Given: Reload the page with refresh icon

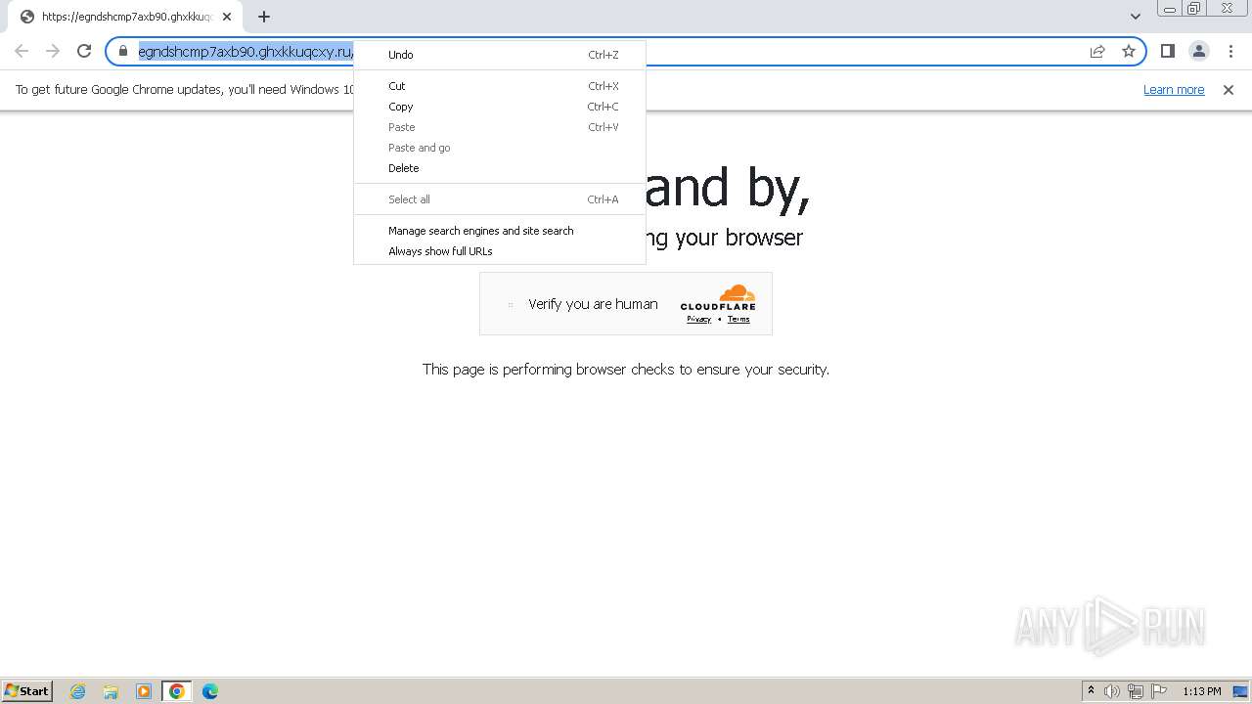Looking at the screenshot, I should click(x=84, y=51).
